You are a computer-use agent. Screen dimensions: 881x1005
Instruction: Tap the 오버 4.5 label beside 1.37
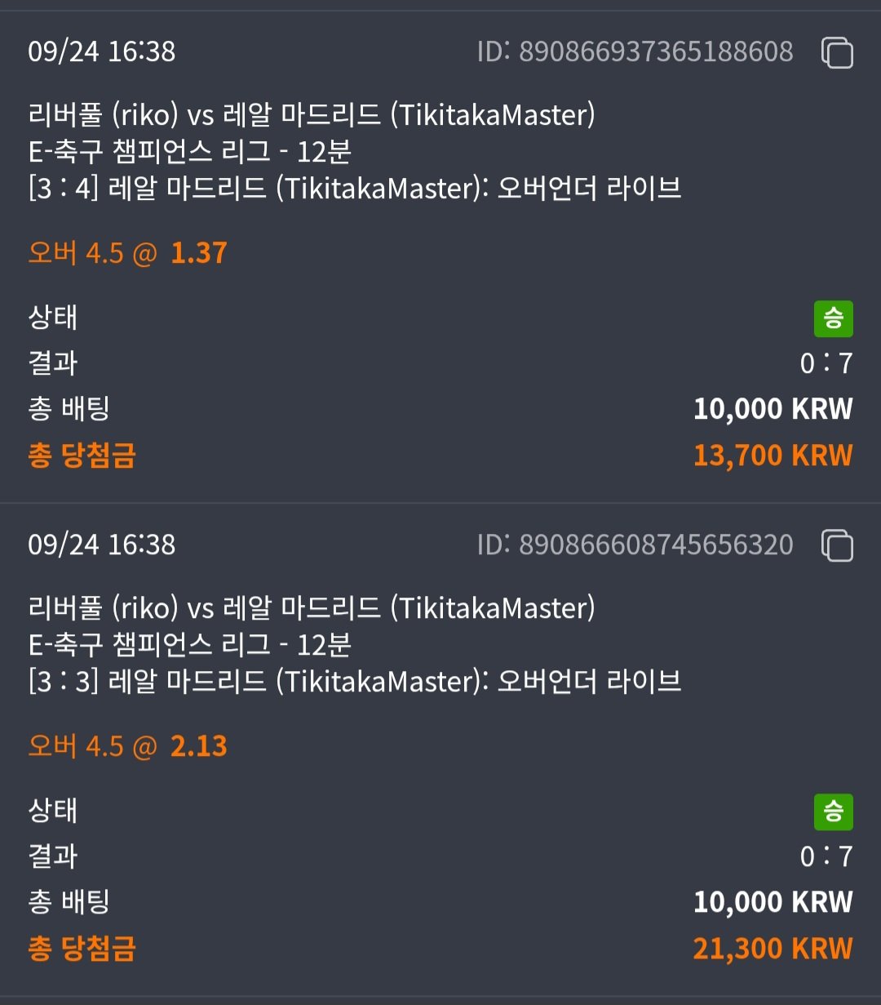[76, 253]
